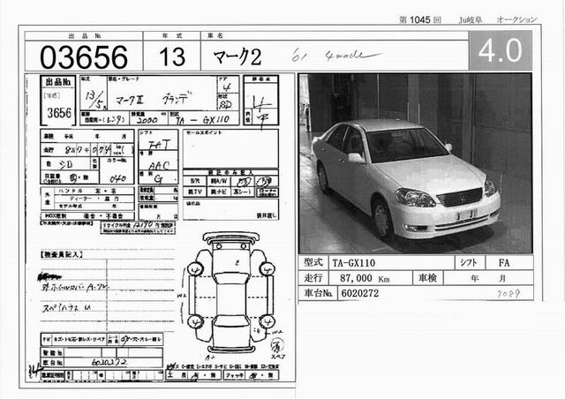This screenshot has width=565, height=399.
Task: Click the small boxed number 3656
Action: point(59,113)
